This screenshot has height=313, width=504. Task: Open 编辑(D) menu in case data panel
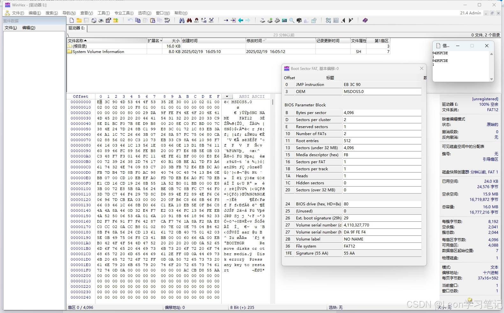(29, 28)
